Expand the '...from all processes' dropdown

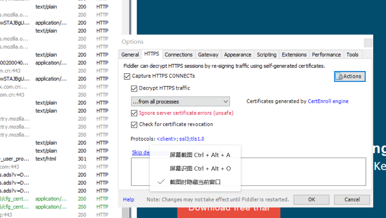(180, 101)
